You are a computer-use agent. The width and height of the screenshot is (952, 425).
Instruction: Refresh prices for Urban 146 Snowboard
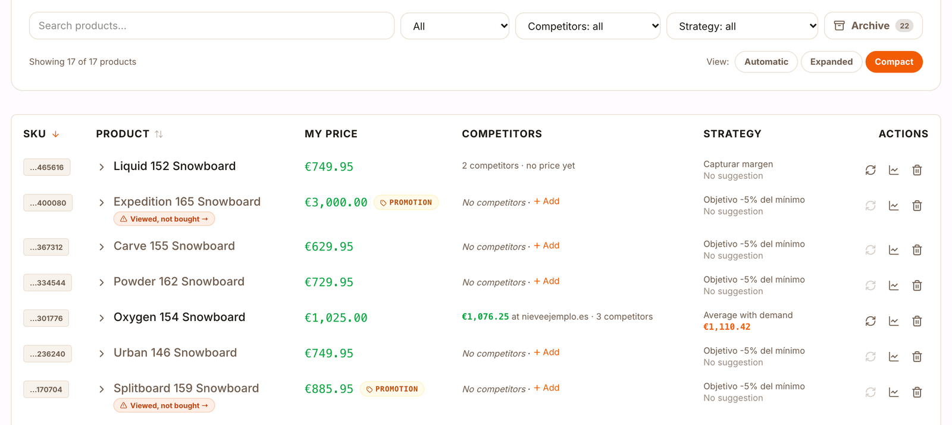(x=870, y=357)
